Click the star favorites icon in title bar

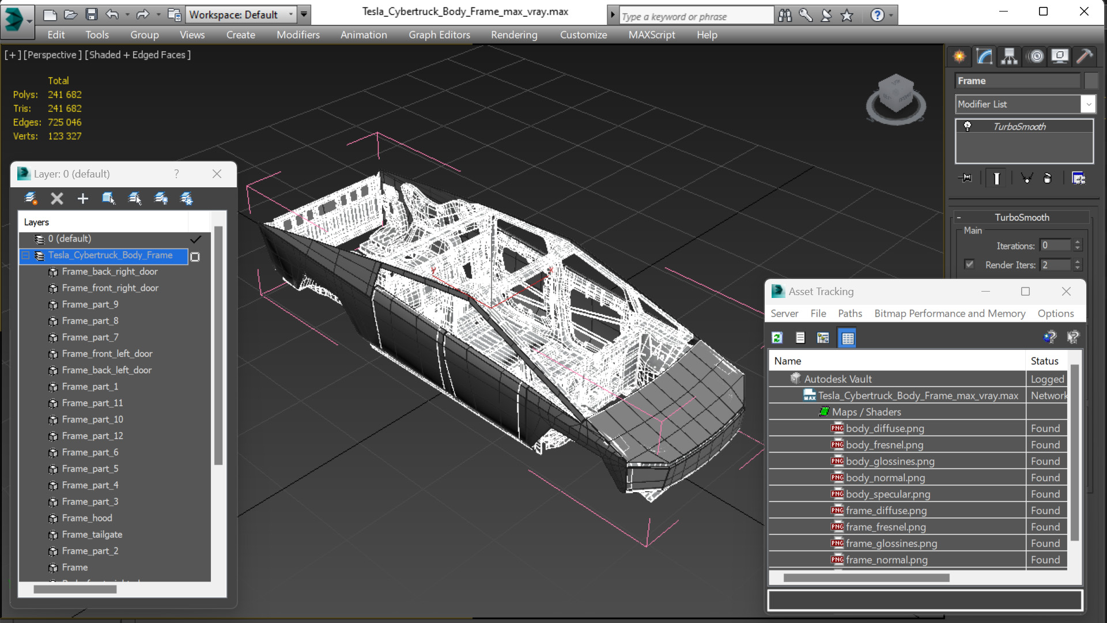point(847,15)
